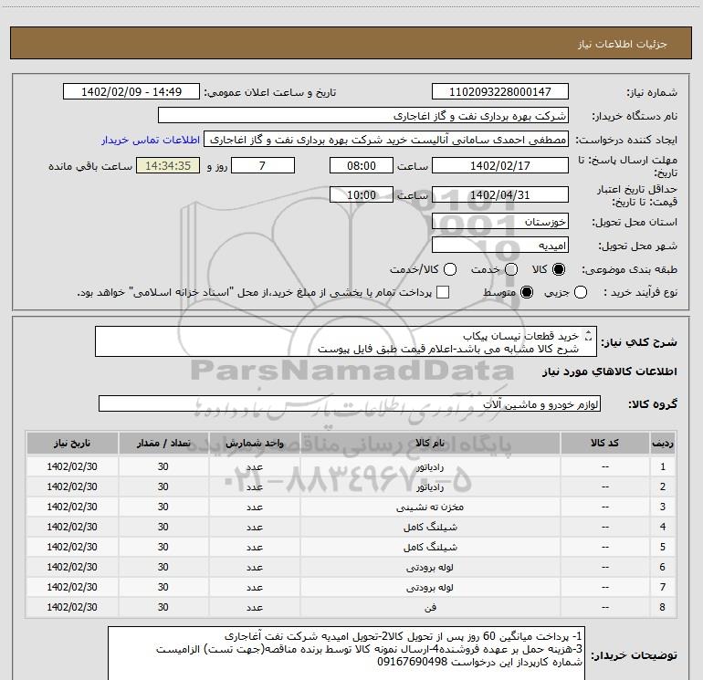Click the نام کالا column header
This screenshot has width=703, height=680.
(x=430, y=444)
